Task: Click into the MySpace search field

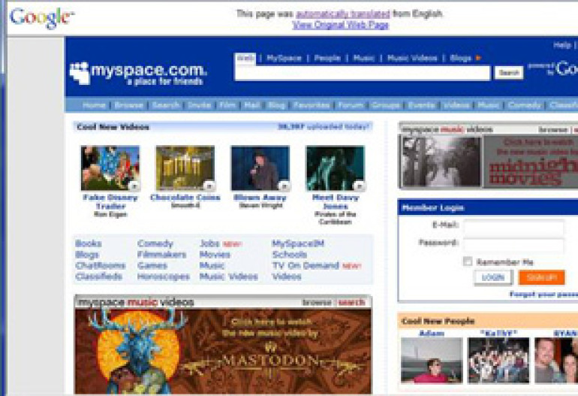Action: (x=363, y=73)
